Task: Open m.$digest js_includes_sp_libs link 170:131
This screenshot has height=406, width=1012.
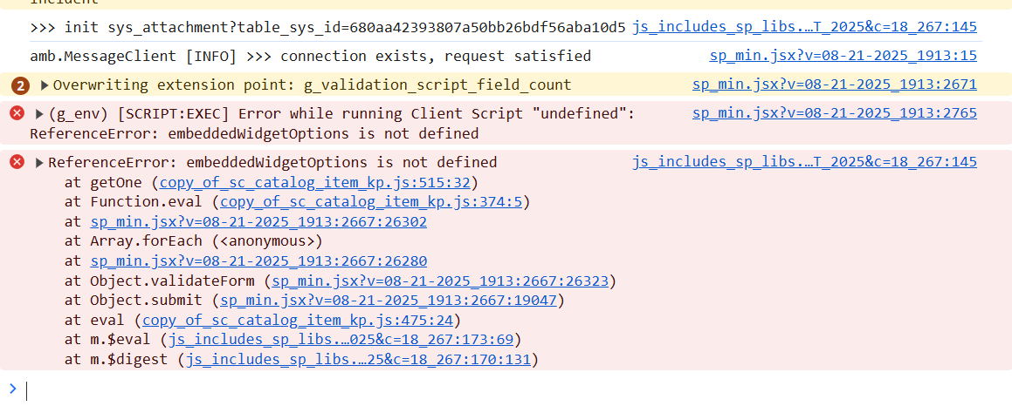Action: pyautogui.click(x=358, y=360)
